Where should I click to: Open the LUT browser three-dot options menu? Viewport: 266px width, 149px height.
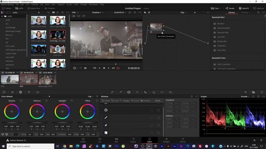click(67, 12)
